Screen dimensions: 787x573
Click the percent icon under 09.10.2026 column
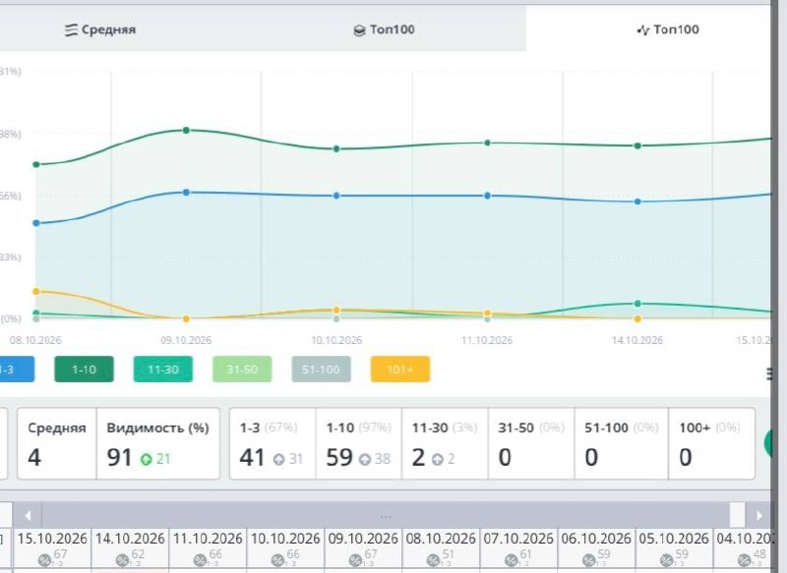point(355,560)
